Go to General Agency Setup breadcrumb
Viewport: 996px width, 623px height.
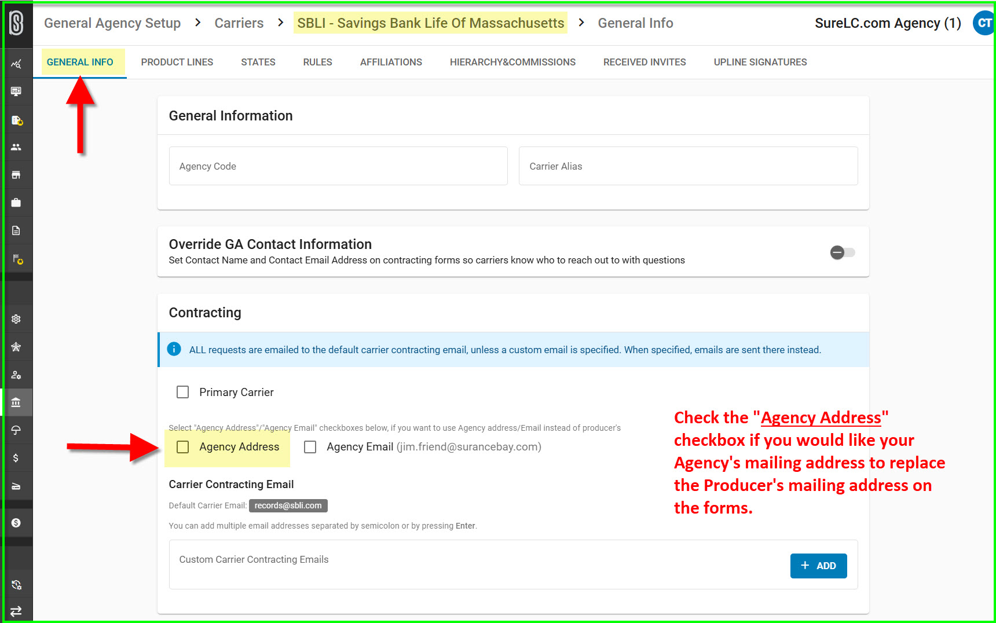pyautogui.click(x=112, y=23)
